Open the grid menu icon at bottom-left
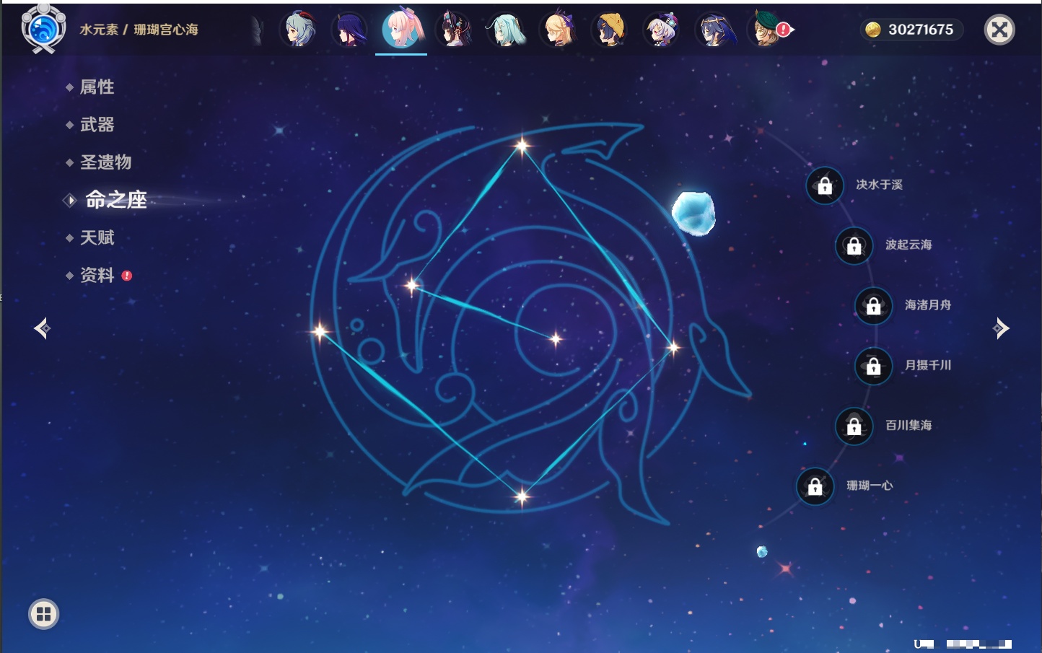 click(43, 614)
